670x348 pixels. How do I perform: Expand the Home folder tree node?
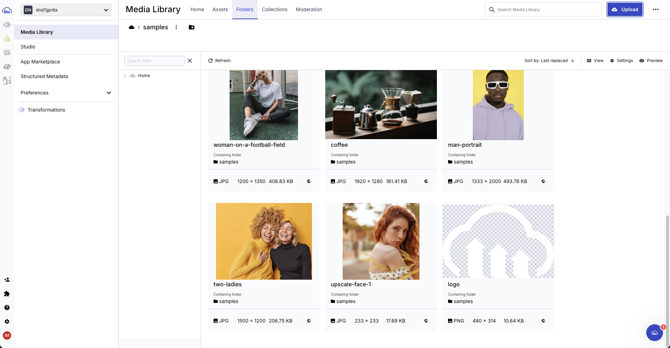pos(125,75)
